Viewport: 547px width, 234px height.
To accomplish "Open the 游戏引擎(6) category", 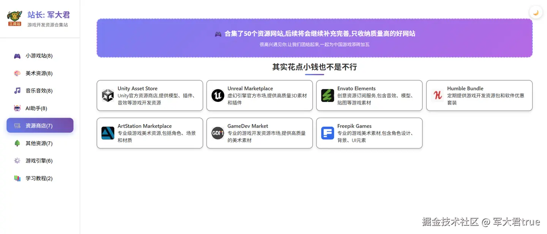I will click(x=40, y=161).
